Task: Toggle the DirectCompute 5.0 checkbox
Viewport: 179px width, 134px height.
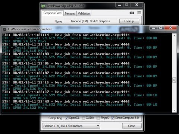Action: [113, 118]
